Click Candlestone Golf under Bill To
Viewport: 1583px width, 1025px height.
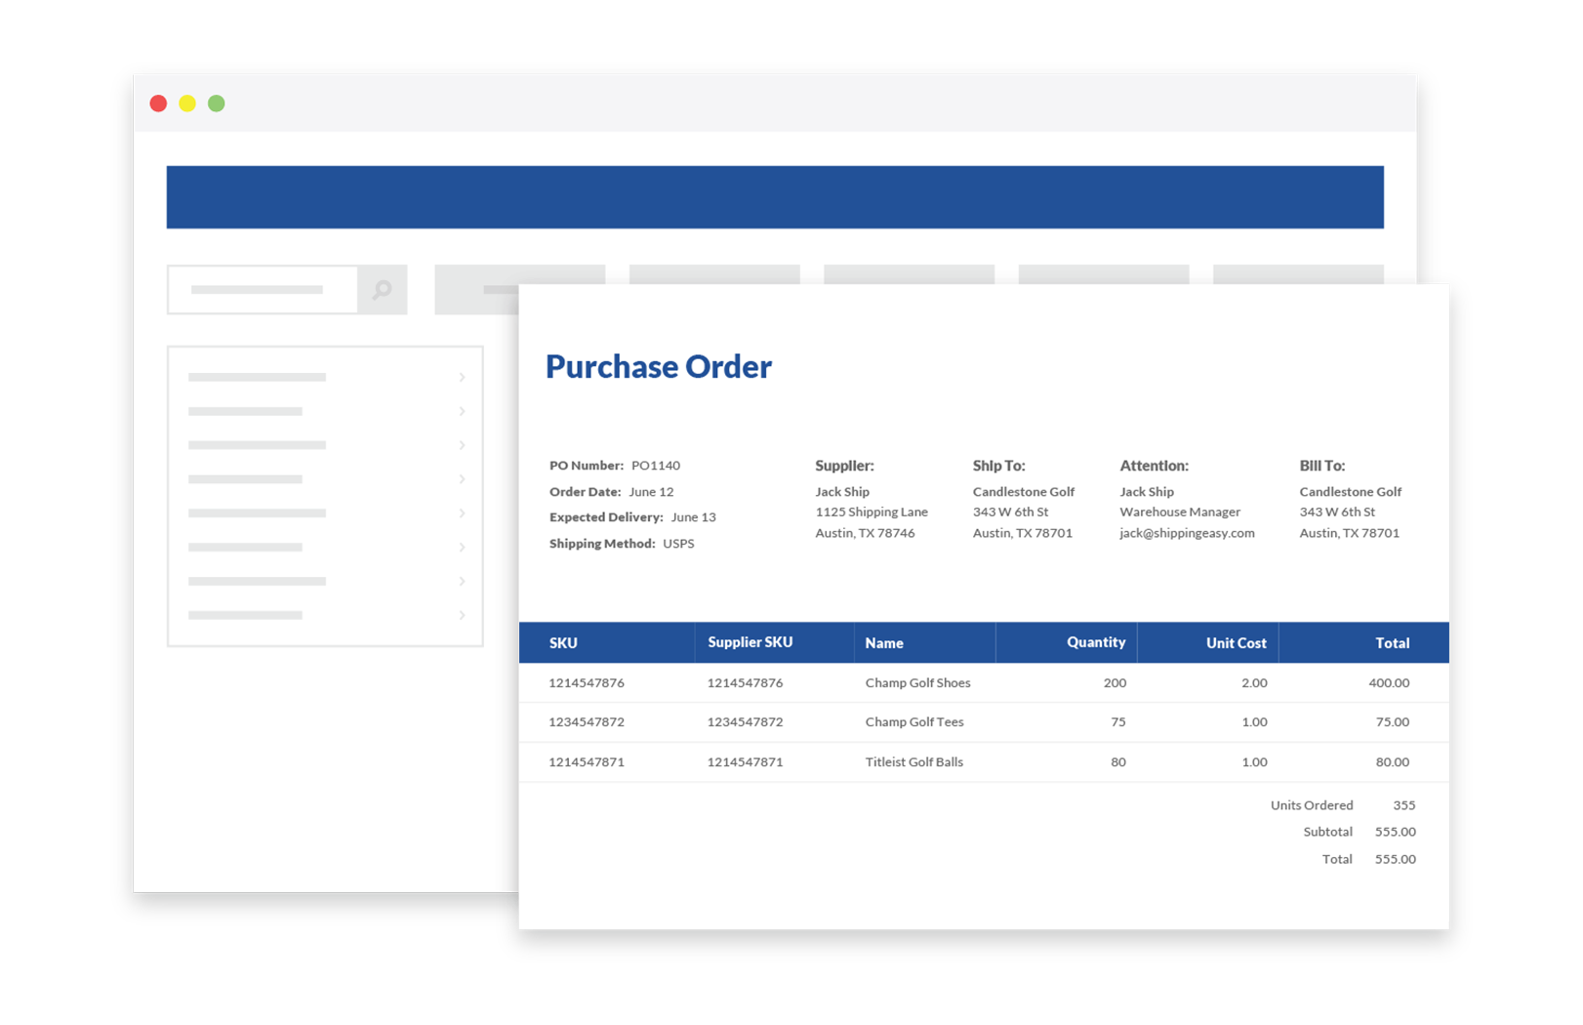pyautogui.click(x=1350, y=492)
